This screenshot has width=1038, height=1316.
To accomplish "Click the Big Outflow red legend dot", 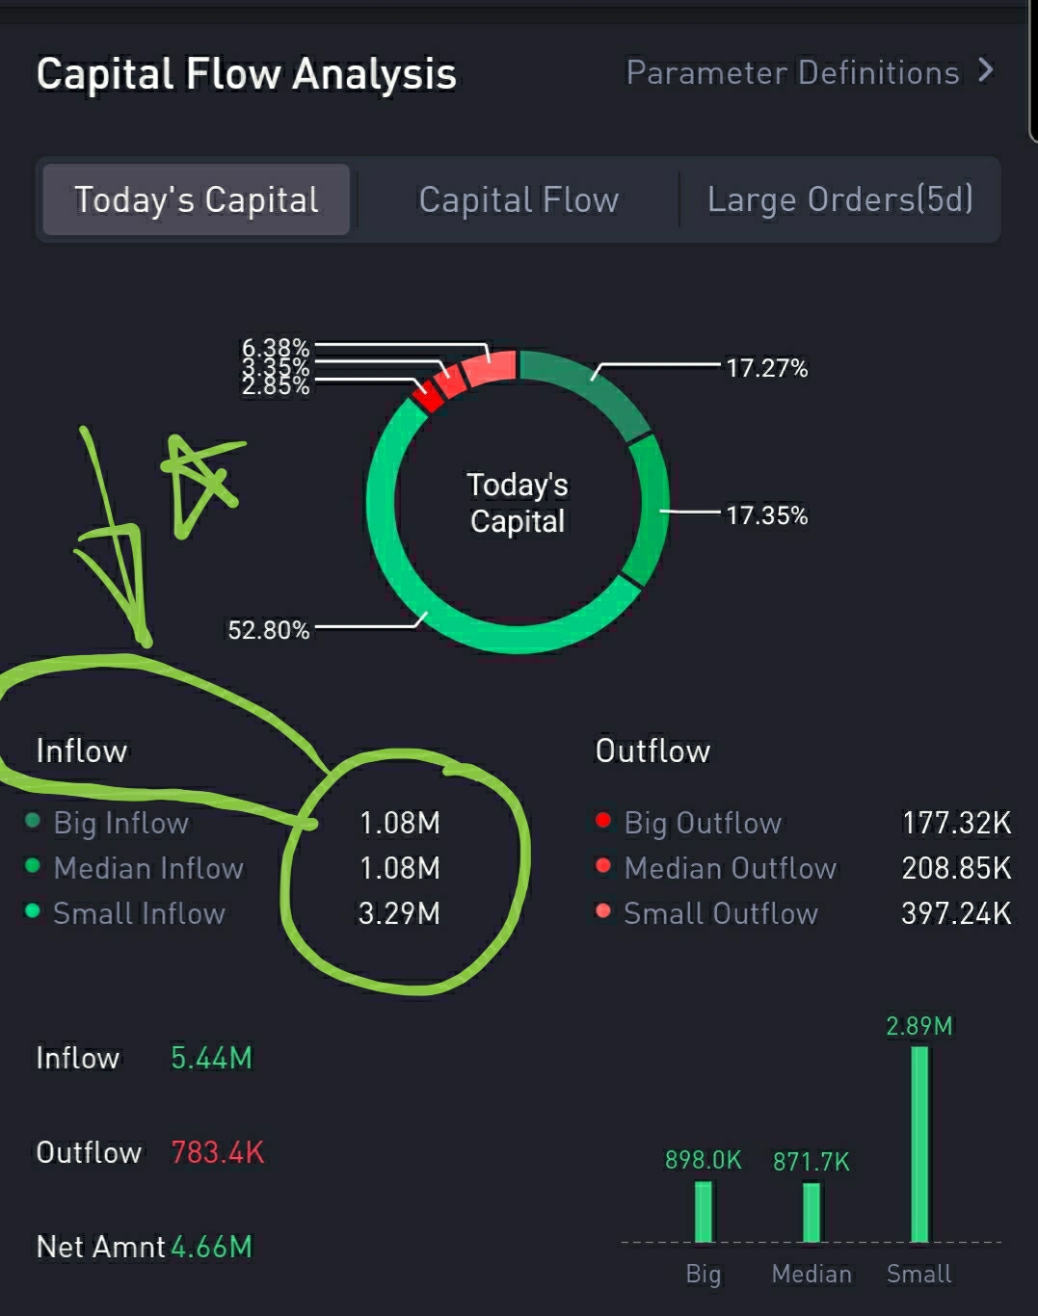I will point(603,821).
